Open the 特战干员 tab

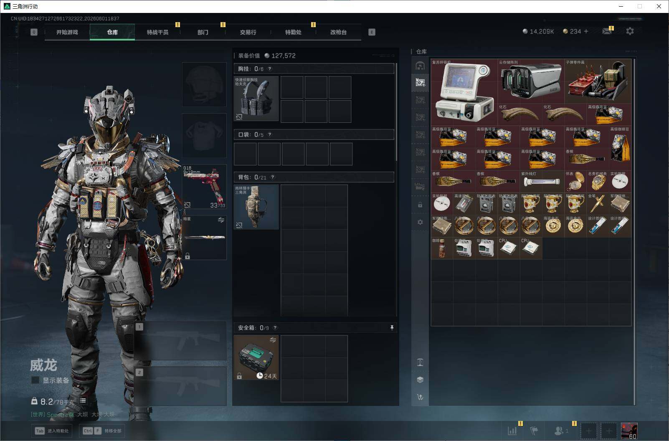157,32
